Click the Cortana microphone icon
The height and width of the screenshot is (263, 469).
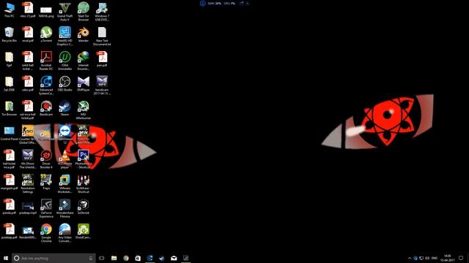(x=91, y=258)
